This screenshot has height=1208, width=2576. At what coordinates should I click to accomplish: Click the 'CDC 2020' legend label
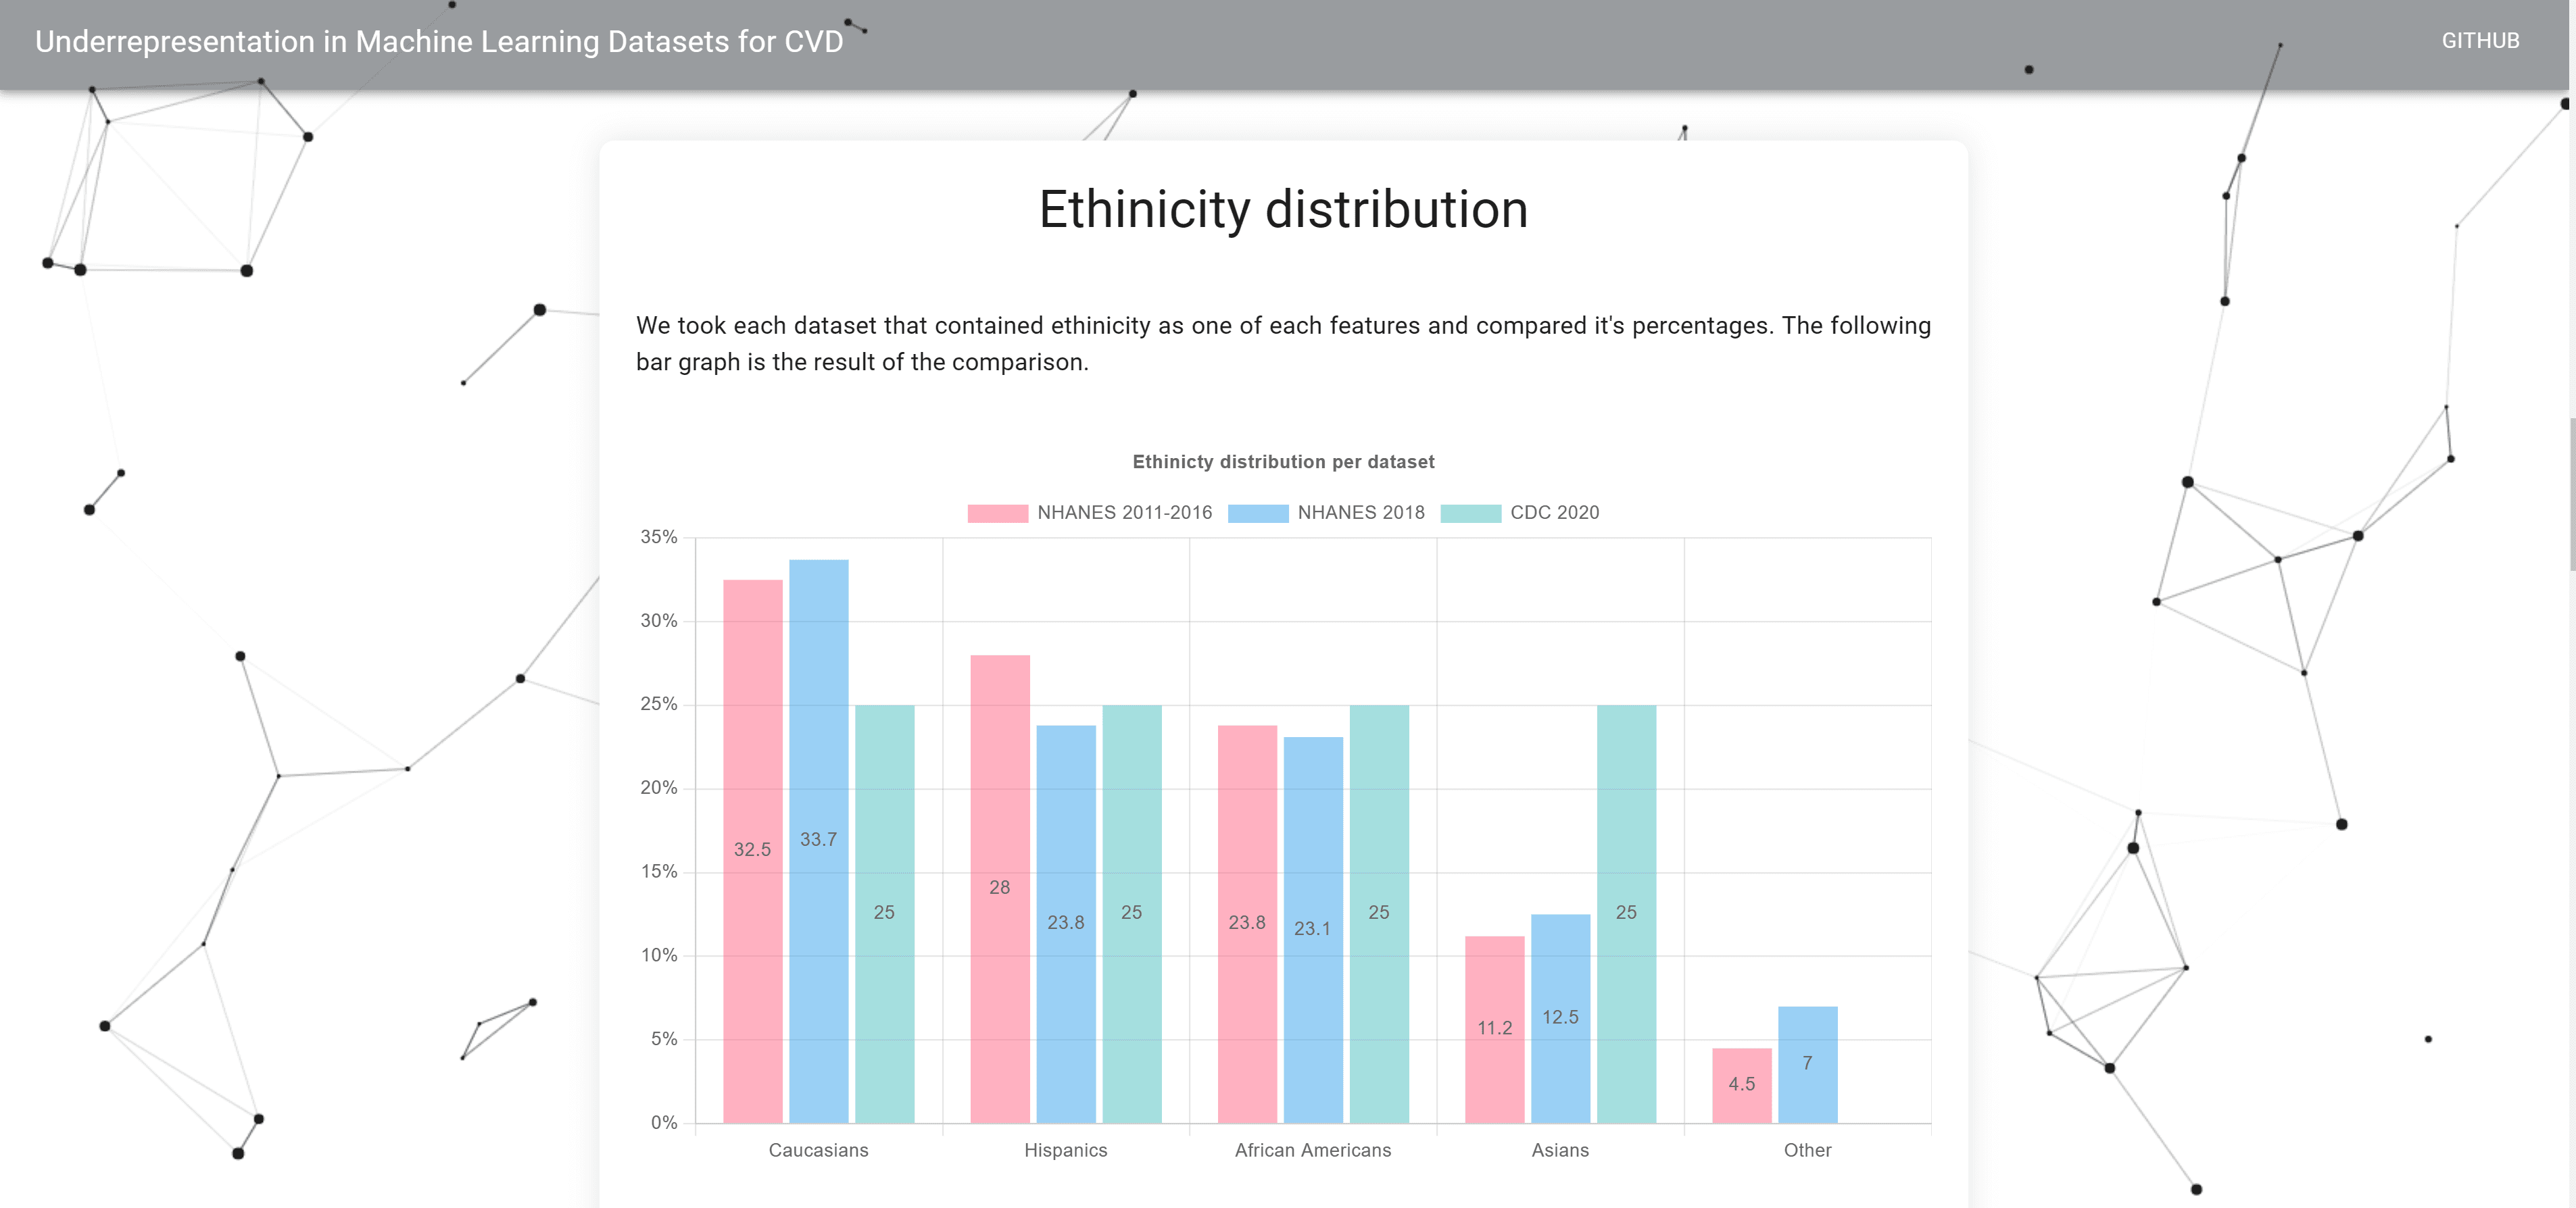point(1554,513)
